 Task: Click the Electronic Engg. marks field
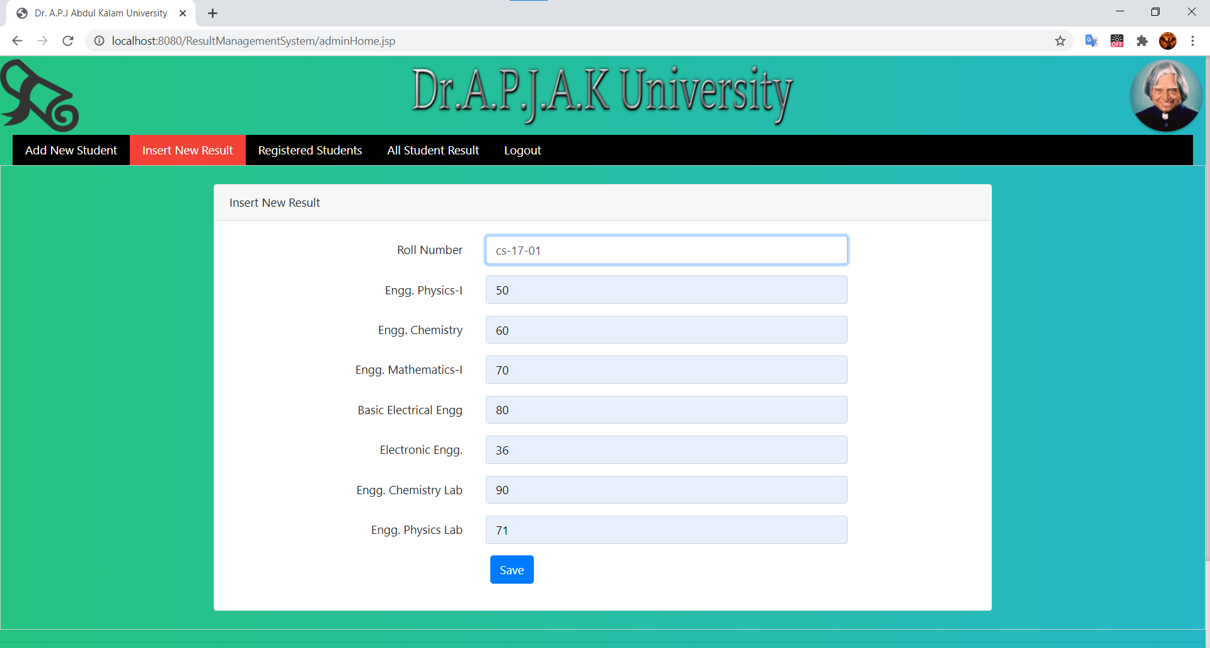666,450
